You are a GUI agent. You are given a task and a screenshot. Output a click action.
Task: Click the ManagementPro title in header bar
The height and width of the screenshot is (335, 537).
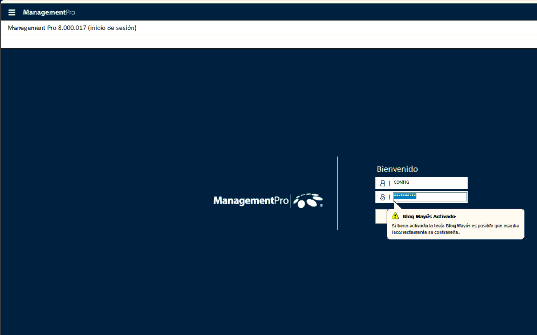[49, 12]
